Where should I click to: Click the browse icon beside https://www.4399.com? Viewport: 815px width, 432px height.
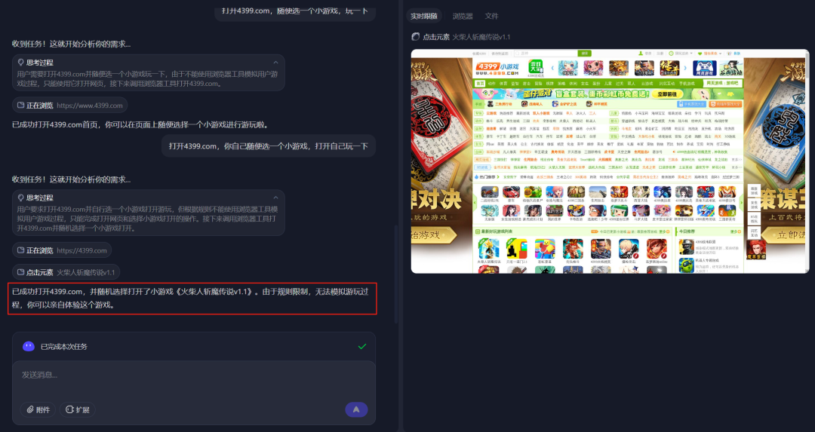(x=21, y=106)
